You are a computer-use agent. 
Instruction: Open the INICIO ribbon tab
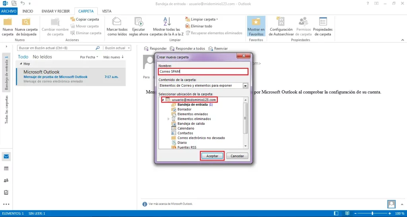(x=28, y=11)
